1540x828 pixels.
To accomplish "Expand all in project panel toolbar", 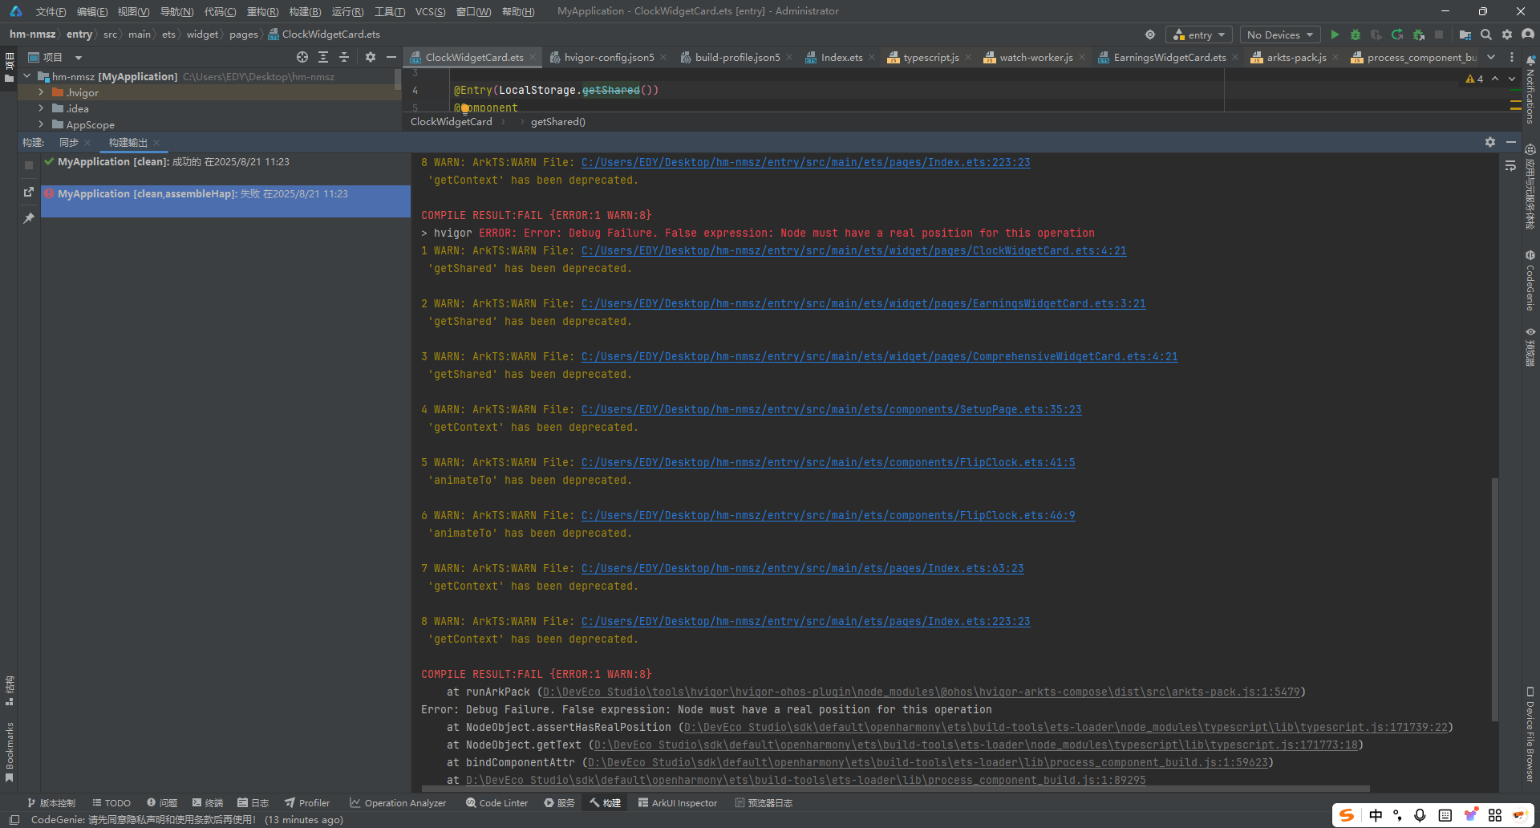I will coord(323,57).
